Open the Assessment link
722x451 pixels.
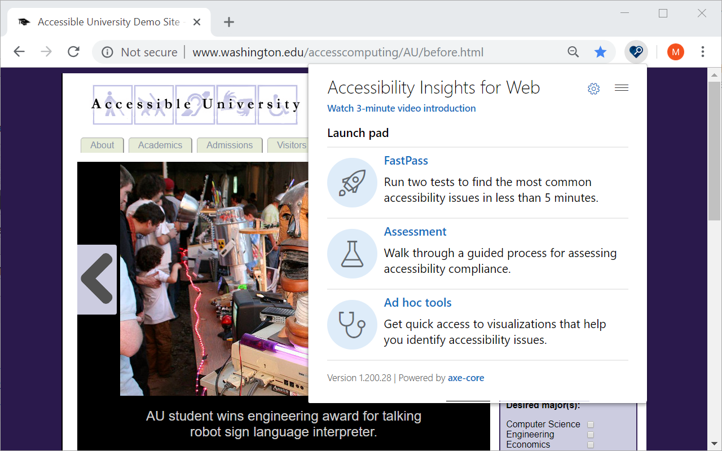(x=415, y=232)
